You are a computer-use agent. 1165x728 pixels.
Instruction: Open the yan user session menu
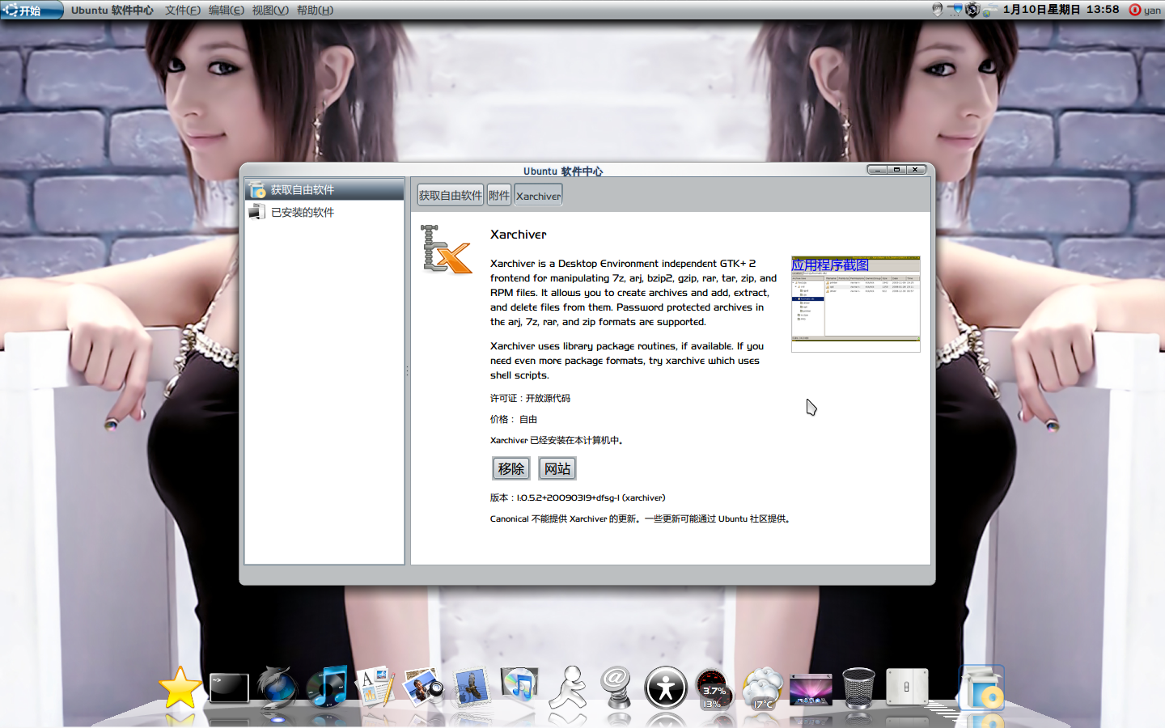(x=1152, y=10)
